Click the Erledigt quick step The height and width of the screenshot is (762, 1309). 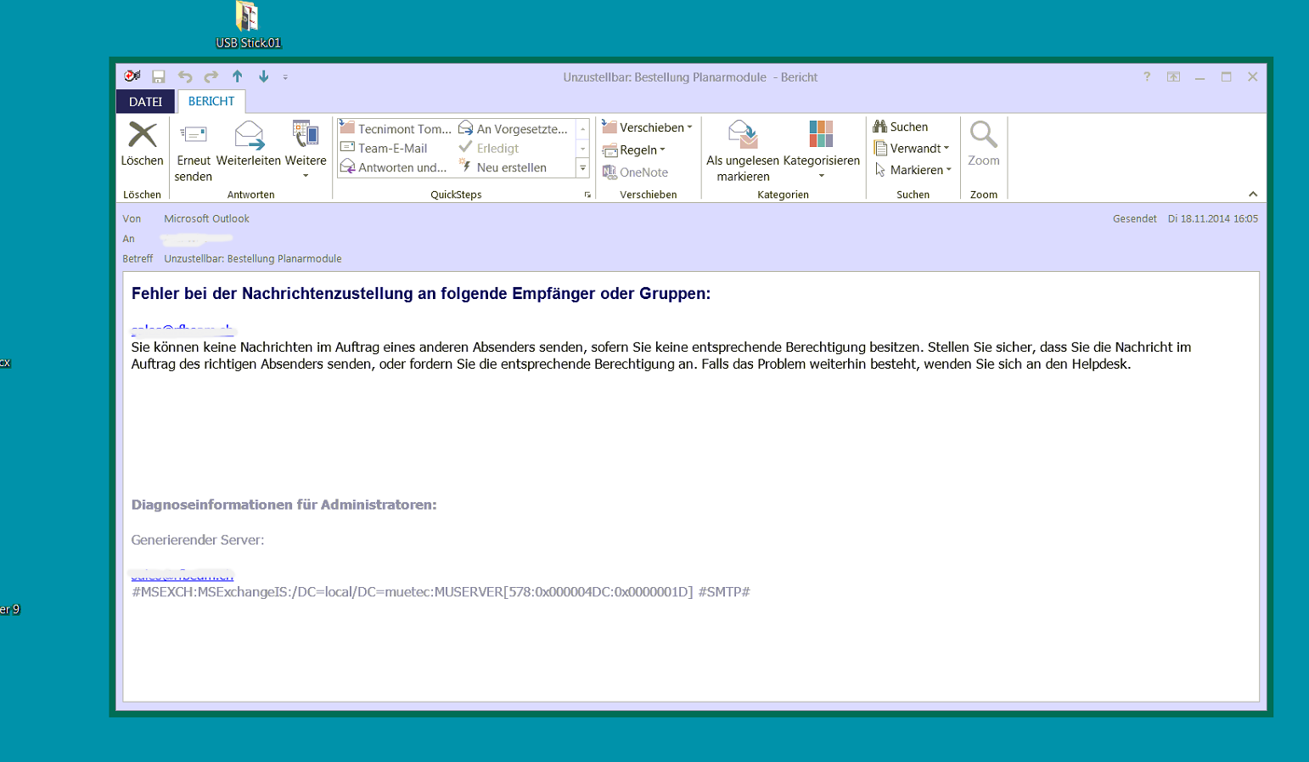(x=488, y=148)
